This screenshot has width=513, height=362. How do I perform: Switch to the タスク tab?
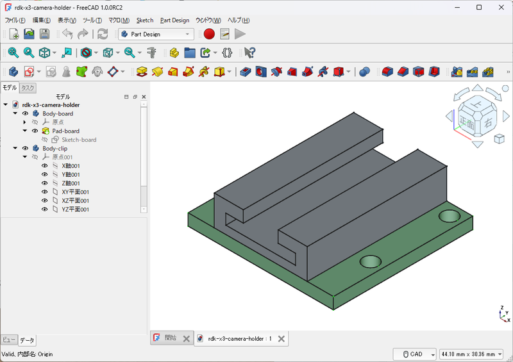(28, 88)
